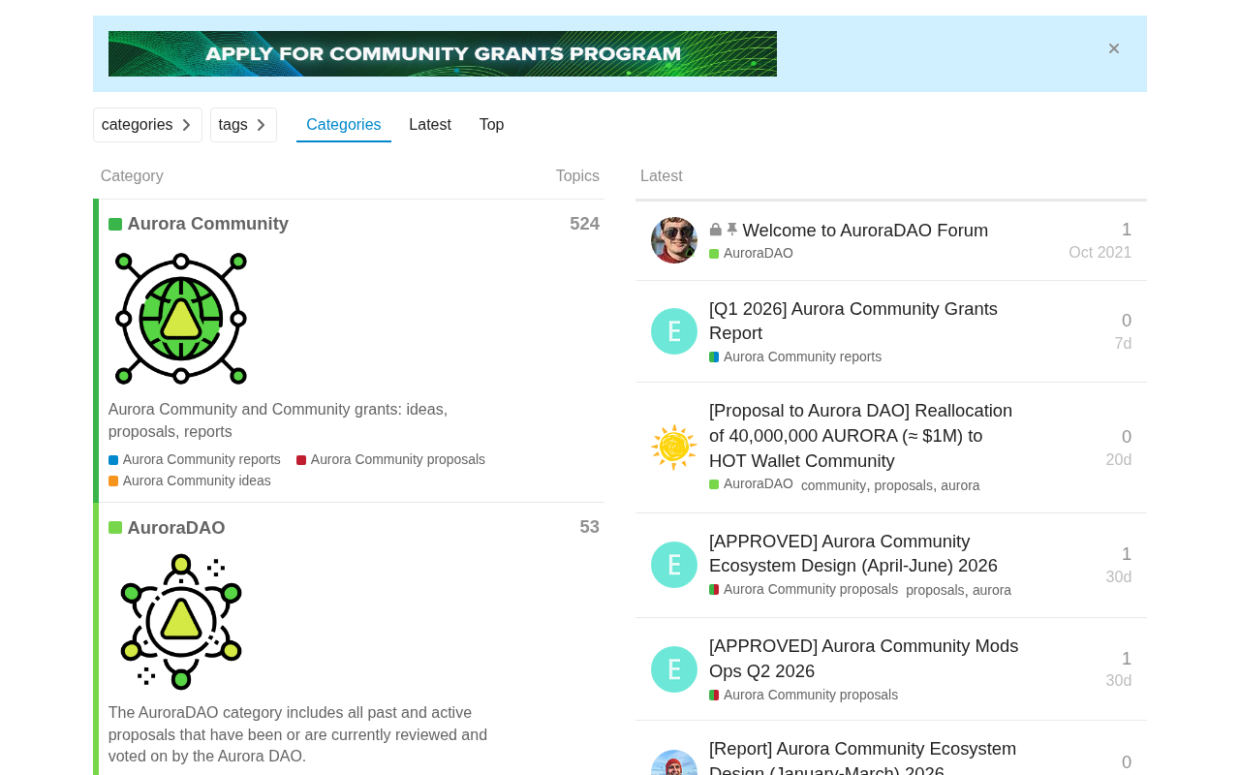1240x775 pixels.
Task: Click reply count on Welcome to AuroraDAO topic
Action: 1127,230
